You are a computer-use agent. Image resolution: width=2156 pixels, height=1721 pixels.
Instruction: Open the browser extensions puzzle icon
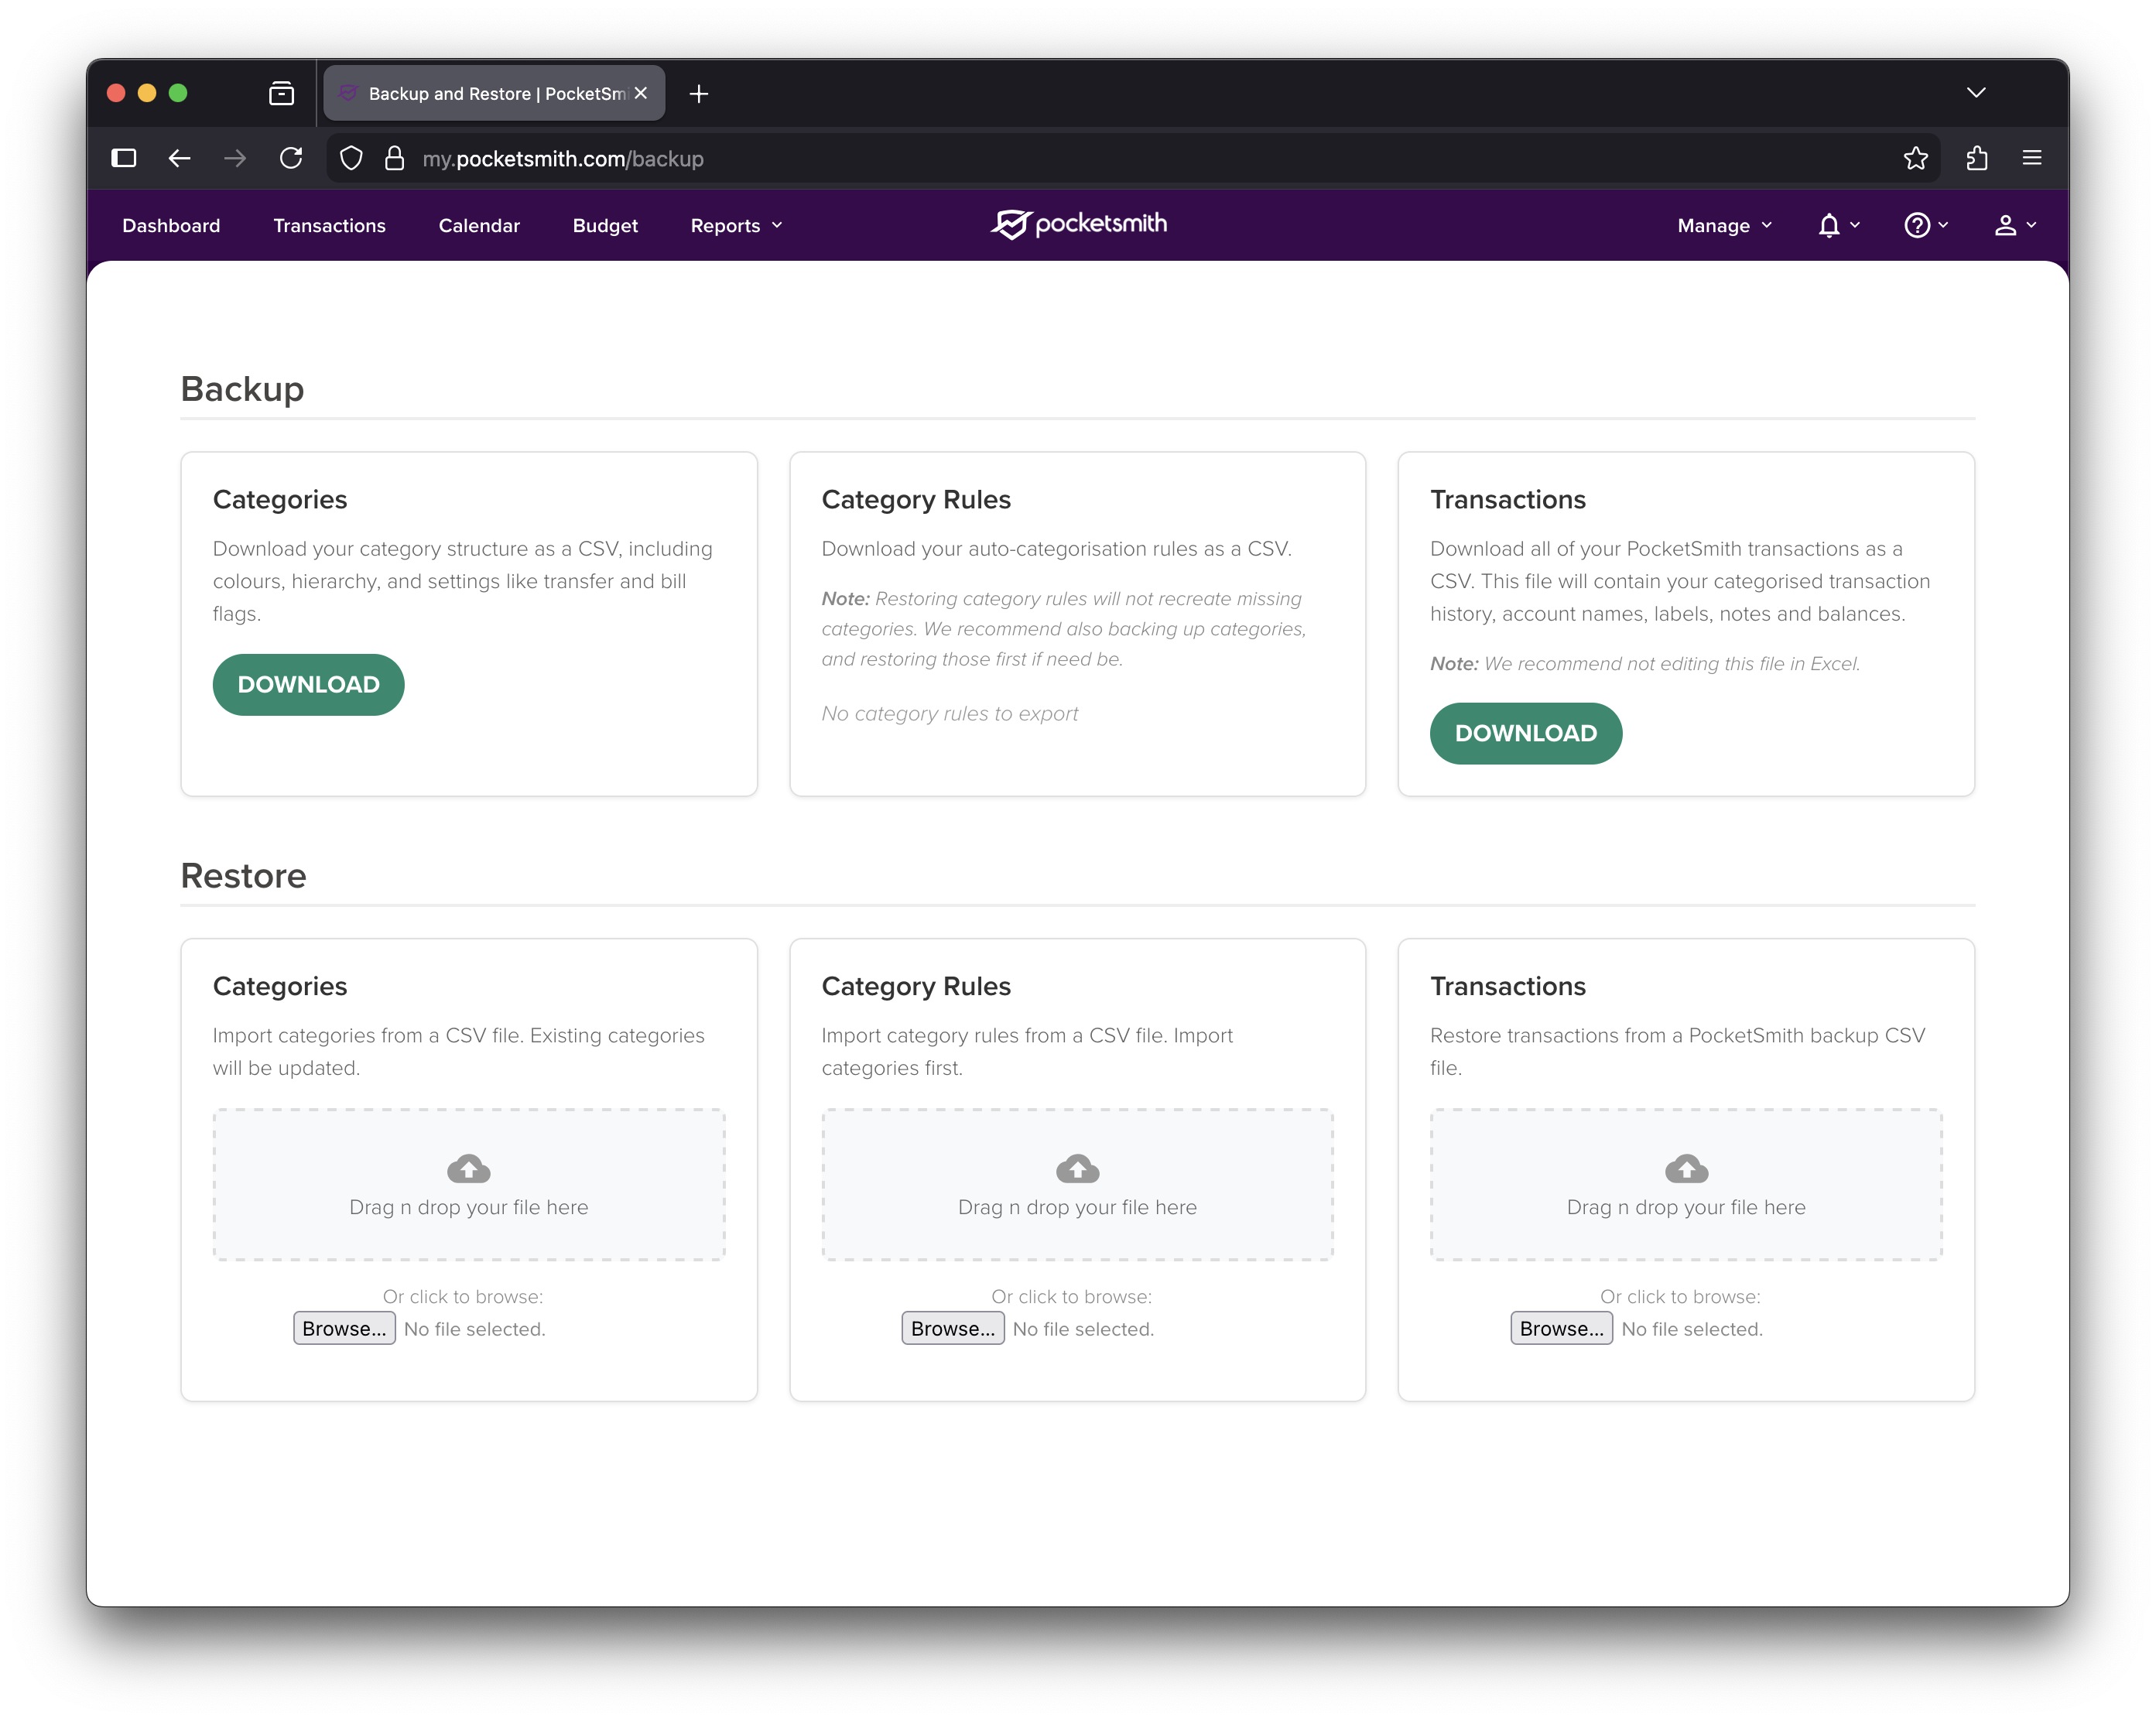(1976, 158)
